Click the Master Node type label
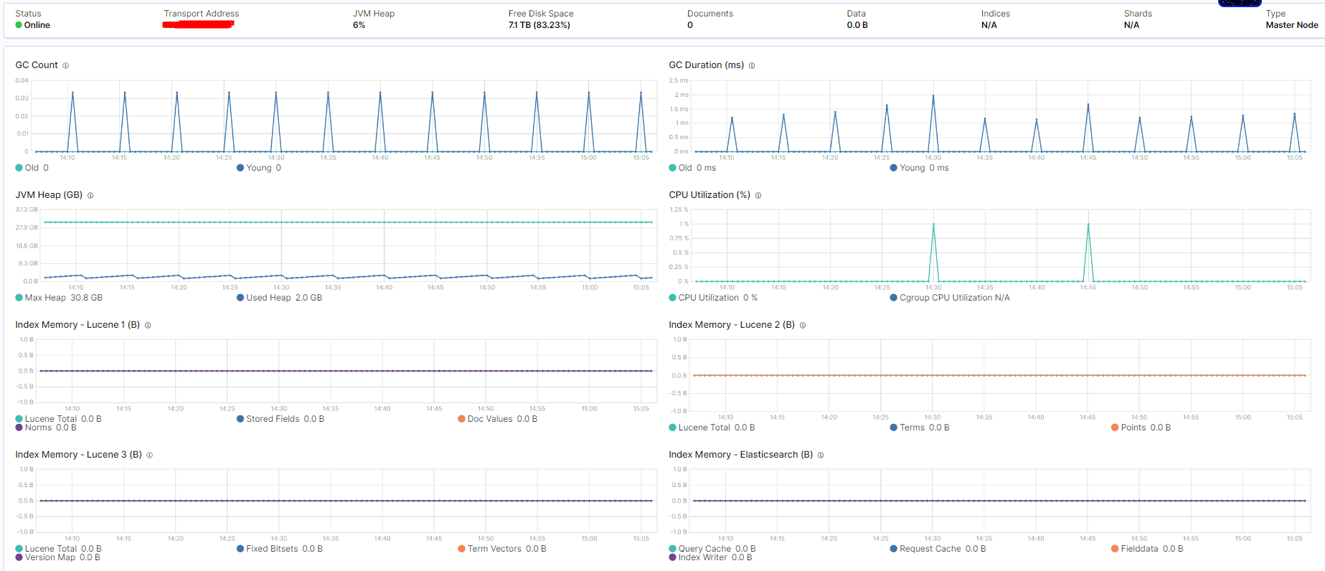 pos(1291,25)
